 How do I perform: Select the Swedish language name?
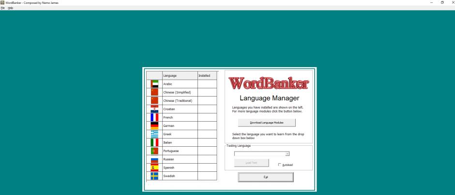pyautogui.click(x=169, y=176)
